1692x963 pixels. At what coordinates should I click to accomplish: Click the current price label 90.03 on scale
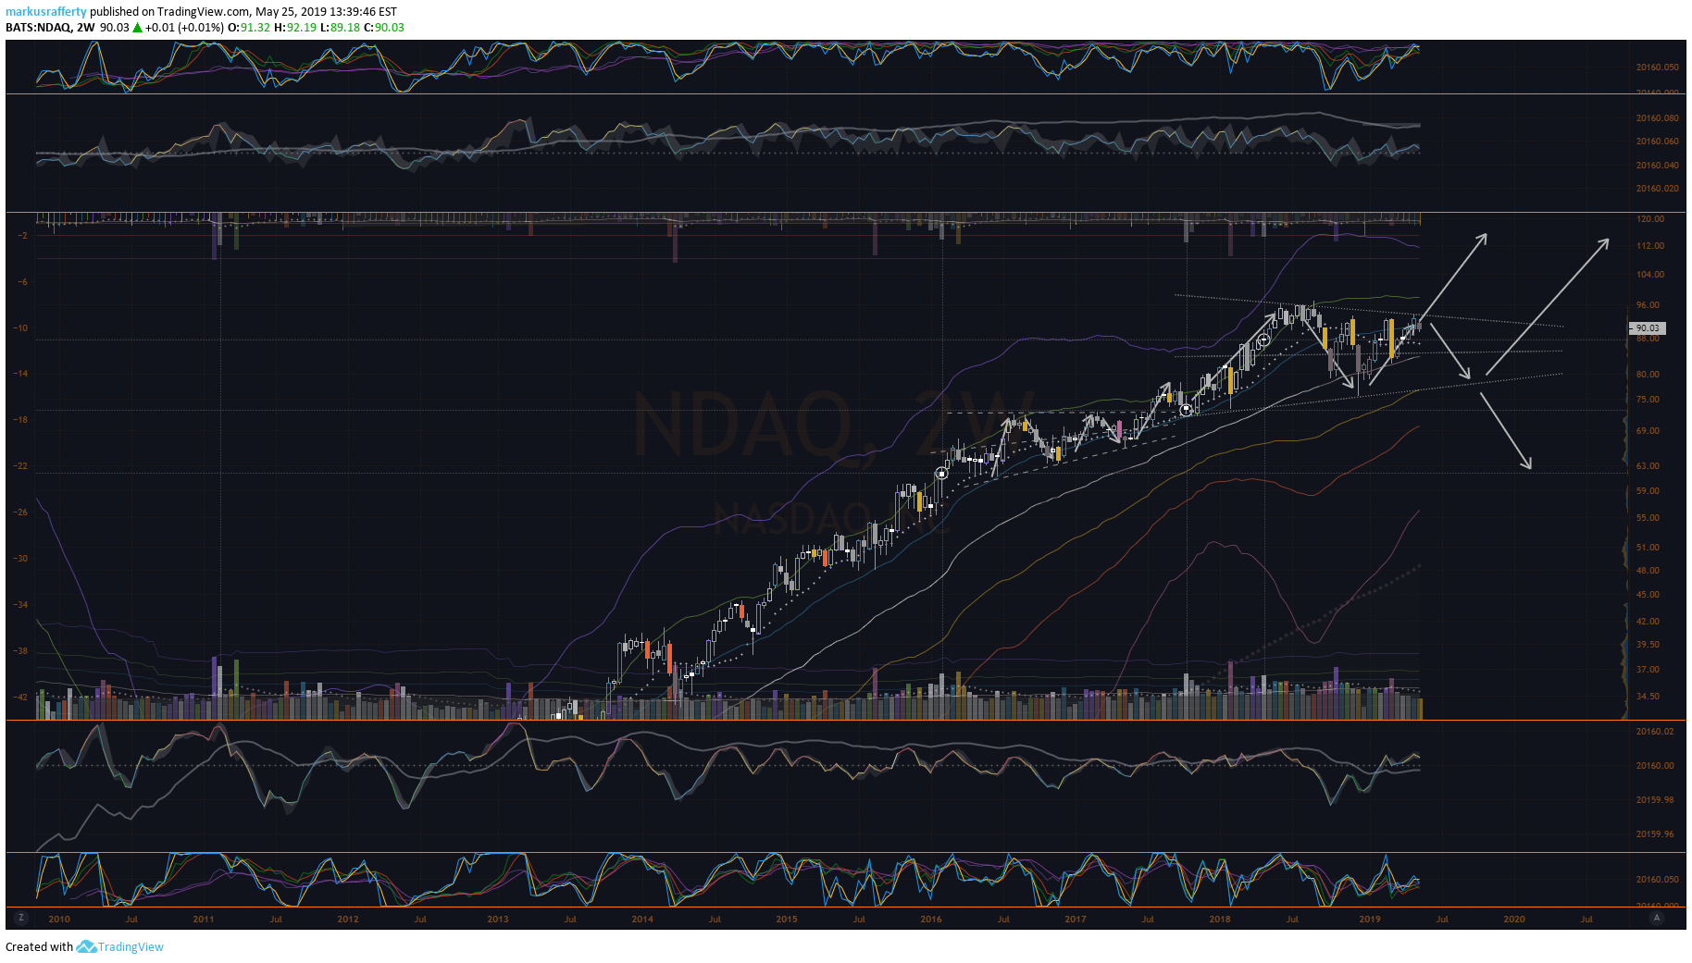pos(1647,327)
